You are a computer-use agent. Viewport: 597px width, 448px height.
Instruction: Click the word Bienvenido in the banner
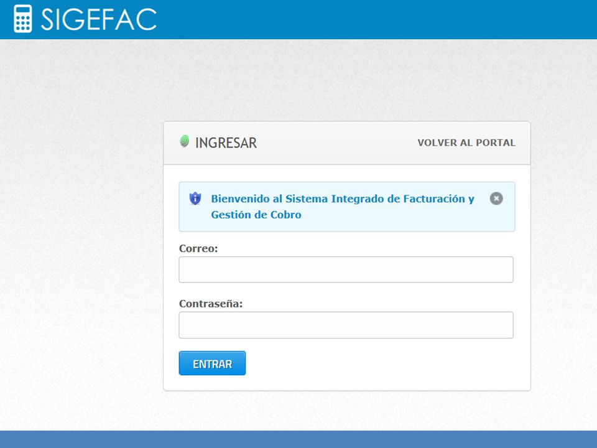tap(240, 199)
